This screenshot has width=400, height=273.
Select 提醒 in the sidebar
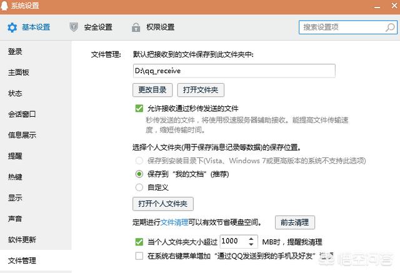click(x=36, y=156)
